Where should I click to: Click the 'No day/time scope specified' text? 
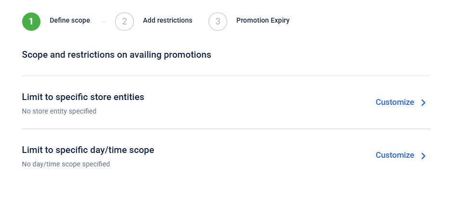click(66, 164)
